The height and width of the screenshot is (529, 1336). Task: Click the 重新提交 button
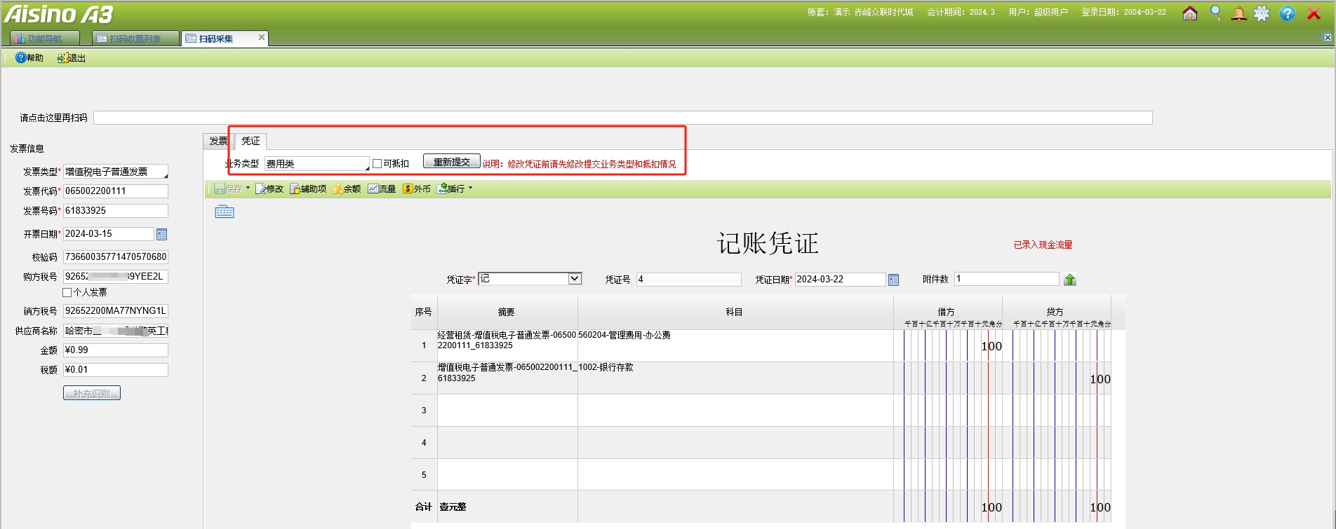[x=452, y=162]
